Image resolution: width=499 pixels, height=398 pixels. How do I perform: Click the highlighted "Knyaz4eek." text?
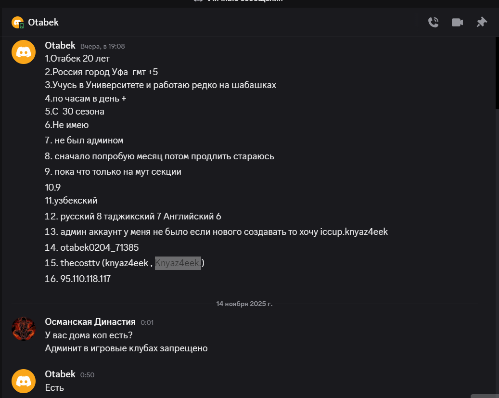178,263
